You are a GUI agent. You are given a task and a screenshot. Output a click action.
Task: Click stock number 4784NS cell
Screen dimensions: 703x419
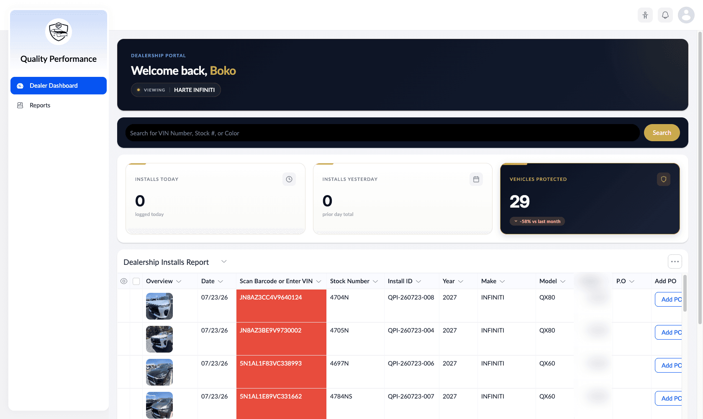click(355, 404)
